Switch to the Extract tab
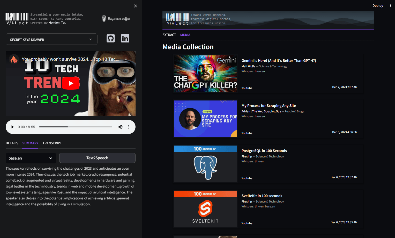This screenshot has width=395, height=238. click(169, 35)
